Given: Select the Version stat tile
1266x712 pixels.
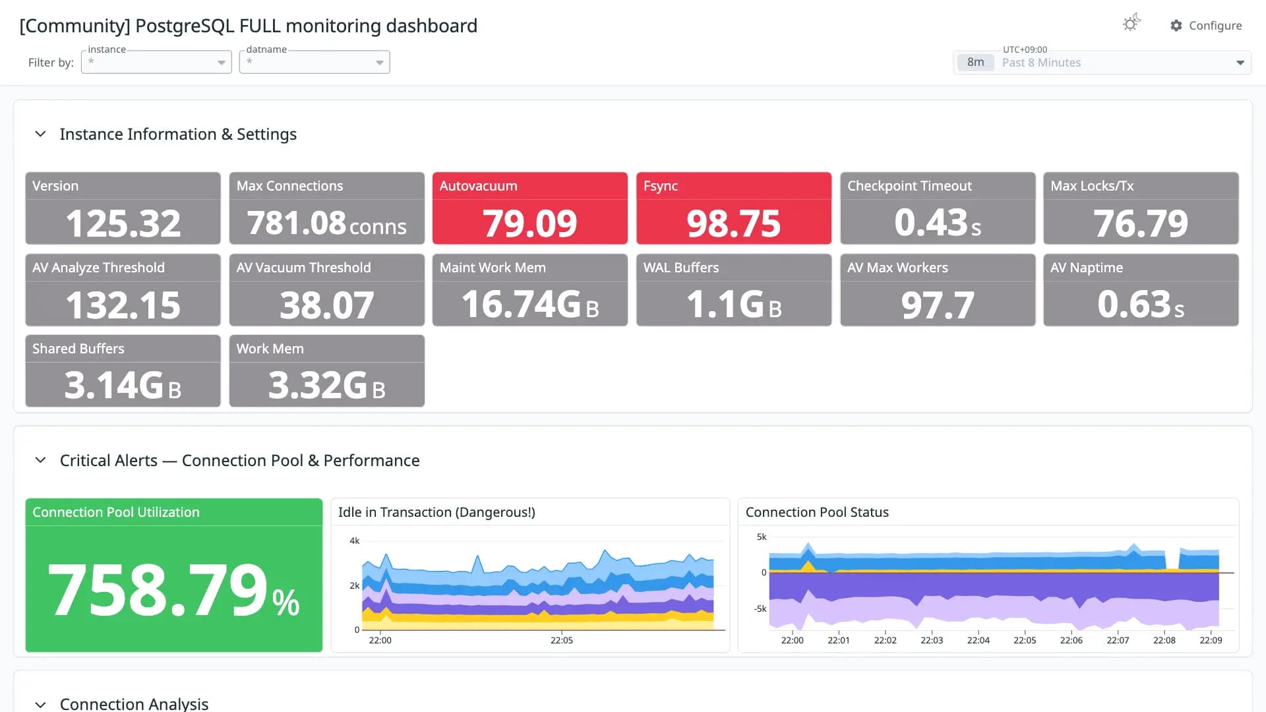Looking at the screenshot, I should tap(123, 208).
